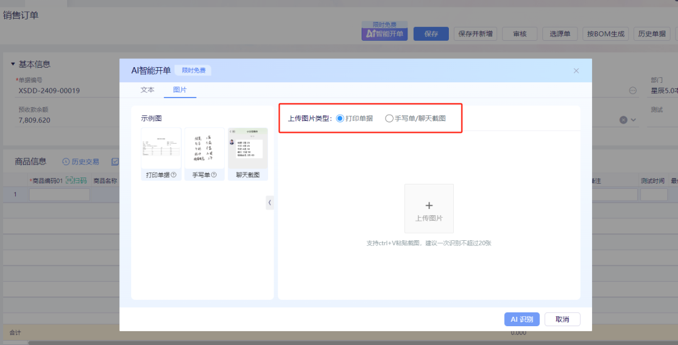Click the 选源单 button
The image size is (678, 345).
pyautogui.click(x=560, y=34)
